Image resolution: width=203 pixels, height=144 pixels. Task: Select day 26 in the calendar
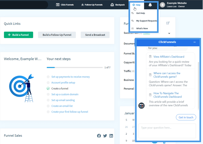click(x=126, y=127)
